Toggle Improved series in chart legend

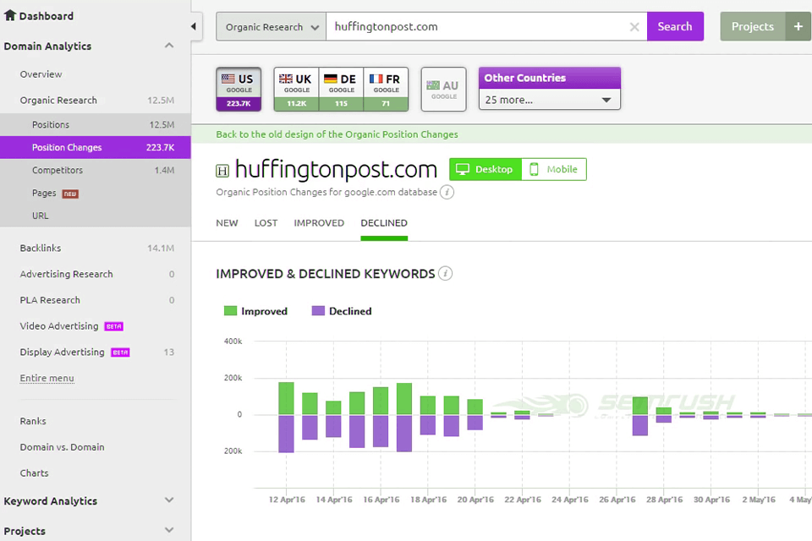[255, 311]
